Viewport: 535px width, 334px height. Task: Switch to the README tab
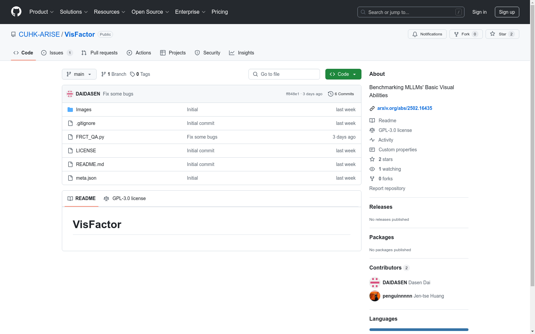[x=82, y=198]
